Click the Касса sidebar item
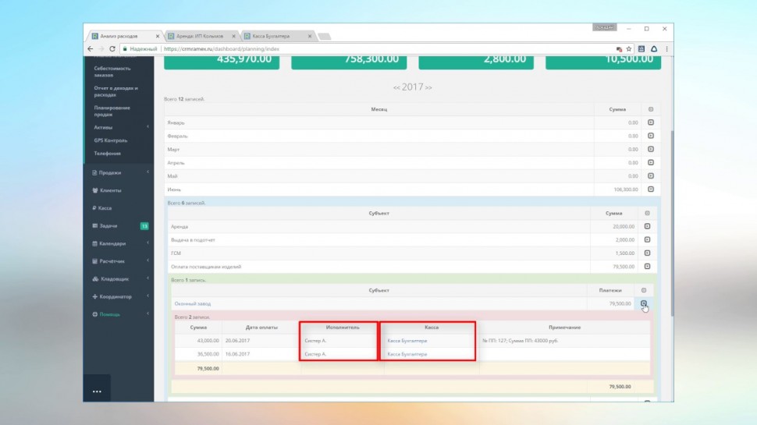The height and width of the screenshot is (425, 757). click(x=105, y=208)
